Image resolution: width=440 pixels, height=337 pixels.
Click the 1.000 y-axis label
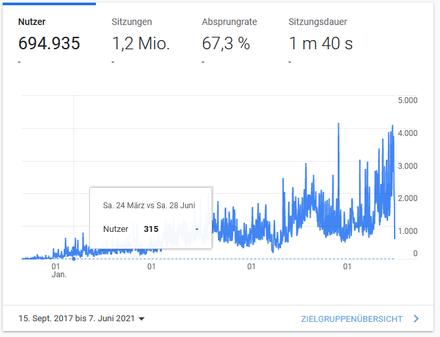(x=407, y=231)
